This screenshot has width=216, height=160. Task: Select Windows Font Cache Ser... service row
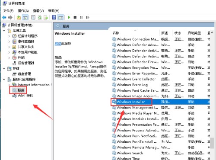pos(161,90)
